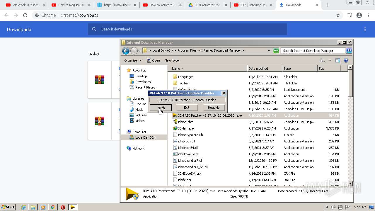375x211 pixels.
Task: Toggle the preview pane icon
Action: coord(338,60)
